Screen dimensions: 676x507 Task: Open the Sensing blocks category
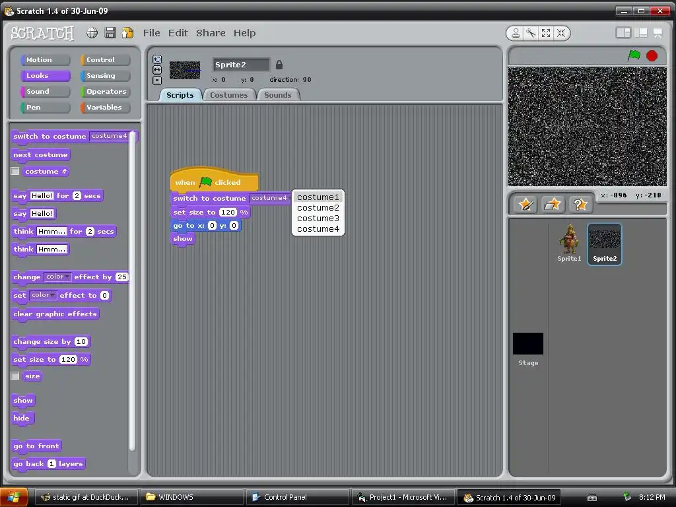[x=105, y=76]
